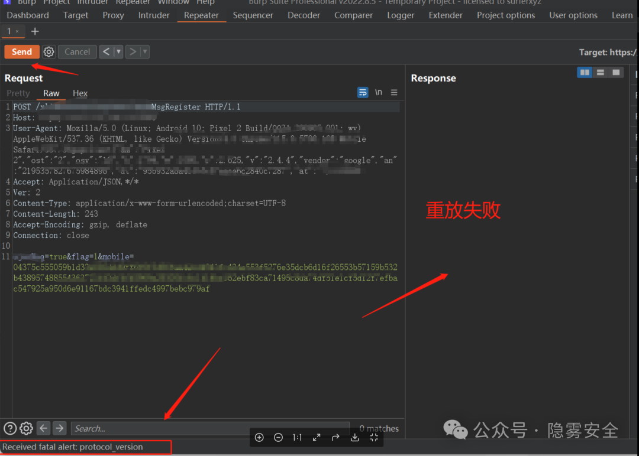Select side-by-side layout icon
The image size is (639, 456).
tap(585, 73)
